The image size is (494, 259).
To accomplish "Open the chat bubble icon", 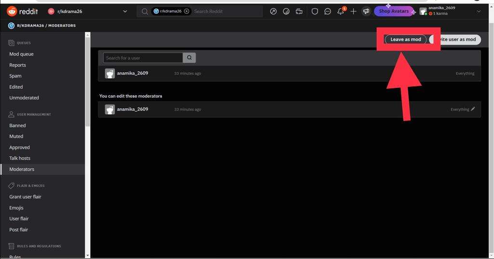I will [328, 12].
